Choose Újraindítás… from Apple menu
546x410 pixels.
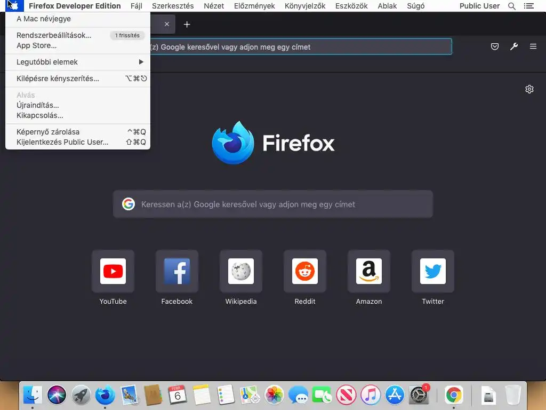78,105
